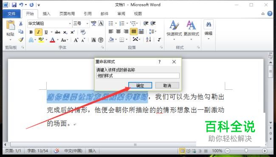Viewport: 276px width, 157px height.
Task: Click the Word Help icon
Action: click(x=270, y=14)
